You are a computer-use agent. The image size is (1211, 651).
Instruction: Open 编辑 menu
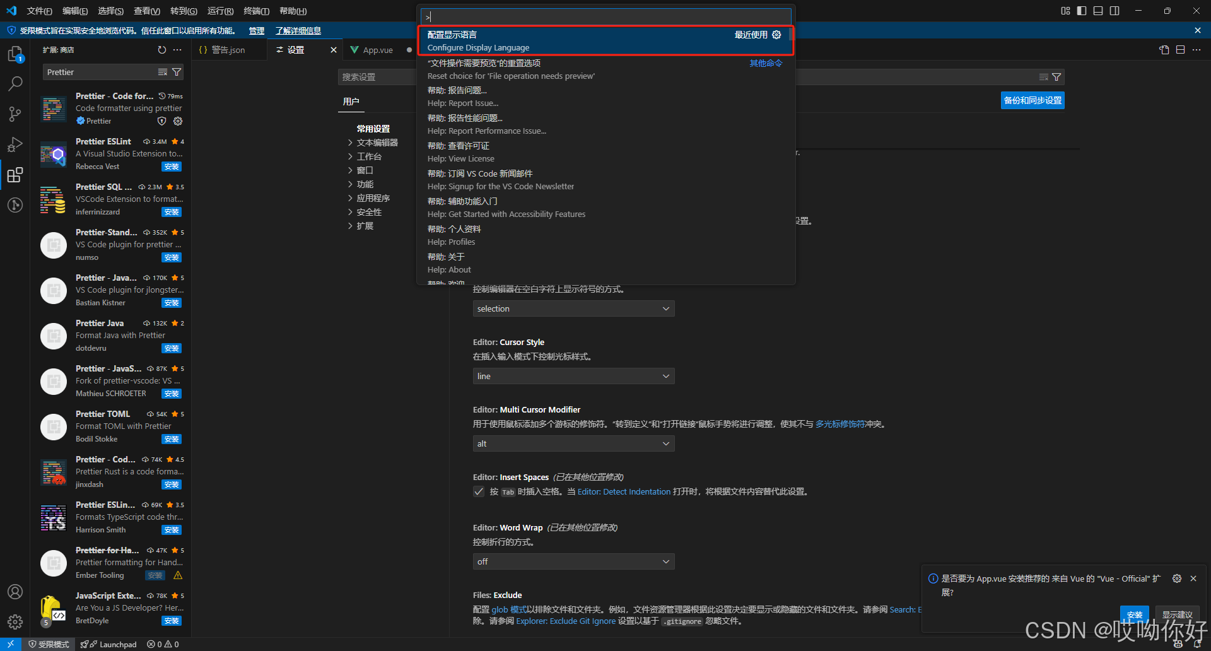(75, 11)
